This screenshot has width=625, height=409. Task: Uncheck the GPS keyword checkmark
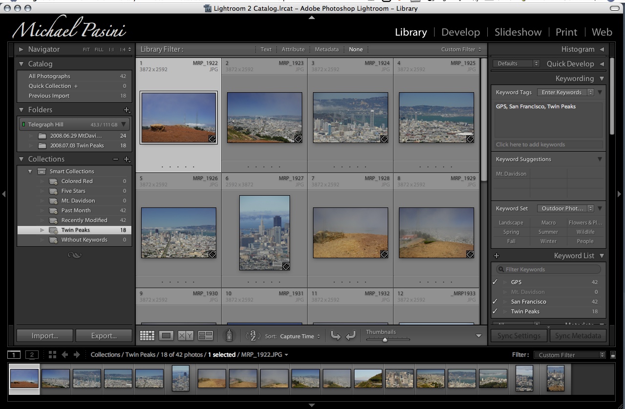[495, 282]
